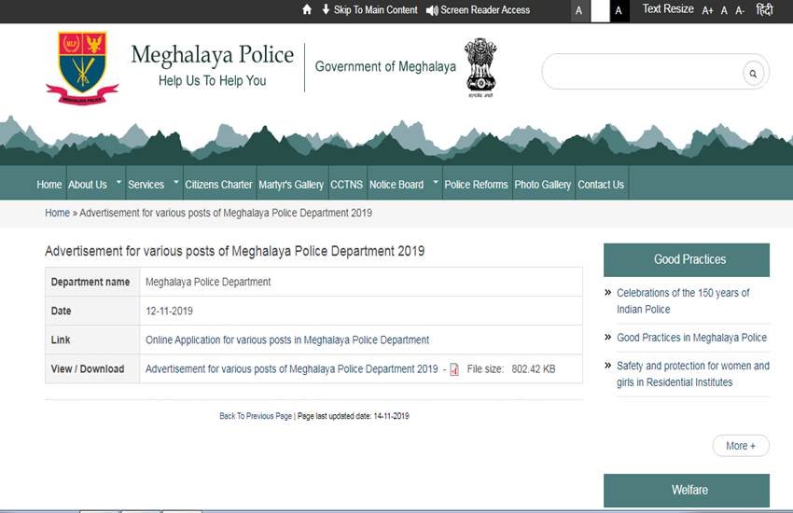Click Back To Previous Page link
This screenshot has width=793, height=513.
pyautogui.click(x=256, y=416)
